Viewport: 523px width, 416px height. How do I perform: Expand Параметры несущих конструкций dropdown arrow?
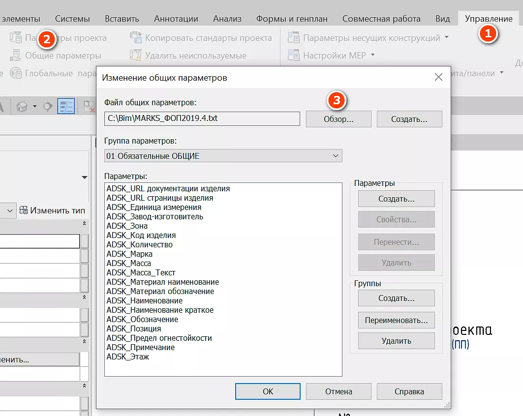[446, 37]
